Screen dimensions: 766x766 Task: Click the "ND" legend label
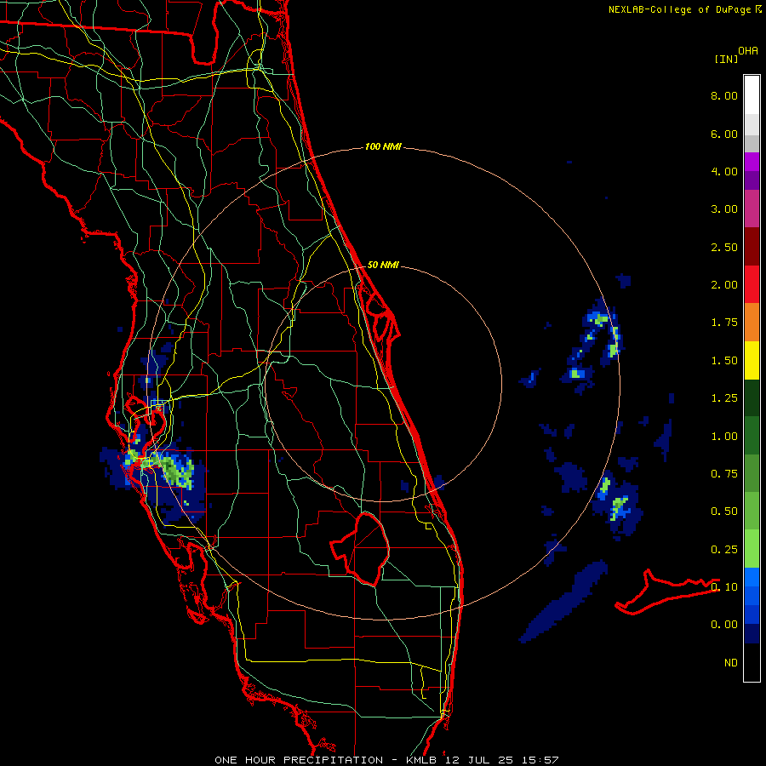tap(731, 663)
